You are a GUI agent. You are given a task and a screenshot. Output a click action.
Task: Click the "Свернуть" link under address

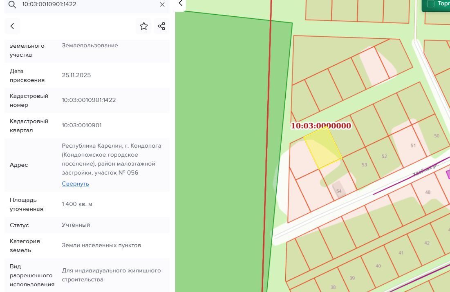[x=75, y=184]
